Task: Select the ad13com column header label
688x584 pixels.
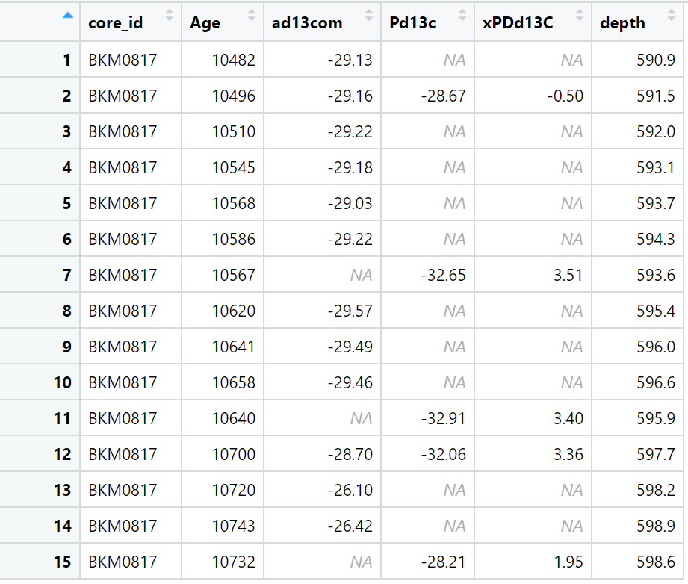Action: tap(307, 23)
